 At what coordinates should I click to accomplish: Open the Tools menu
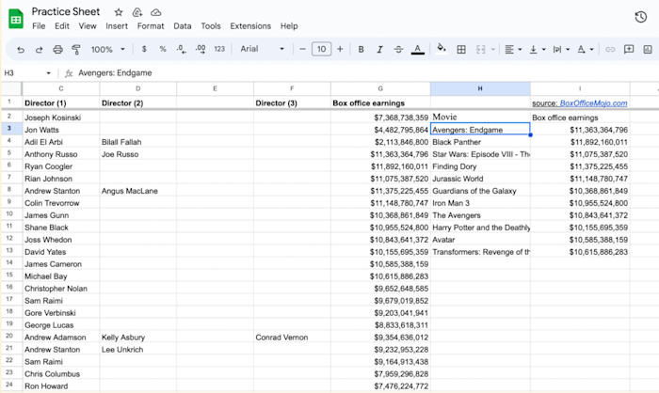pyautogui.click(x=211, y=26)
